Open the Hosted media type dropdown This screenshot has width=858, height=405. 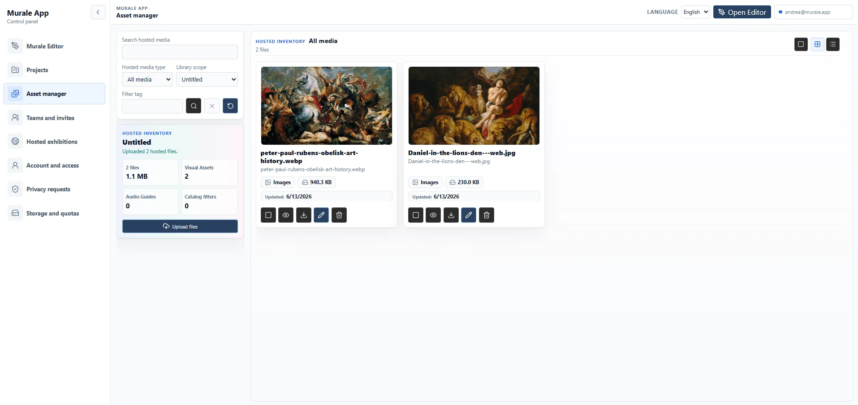147,79
